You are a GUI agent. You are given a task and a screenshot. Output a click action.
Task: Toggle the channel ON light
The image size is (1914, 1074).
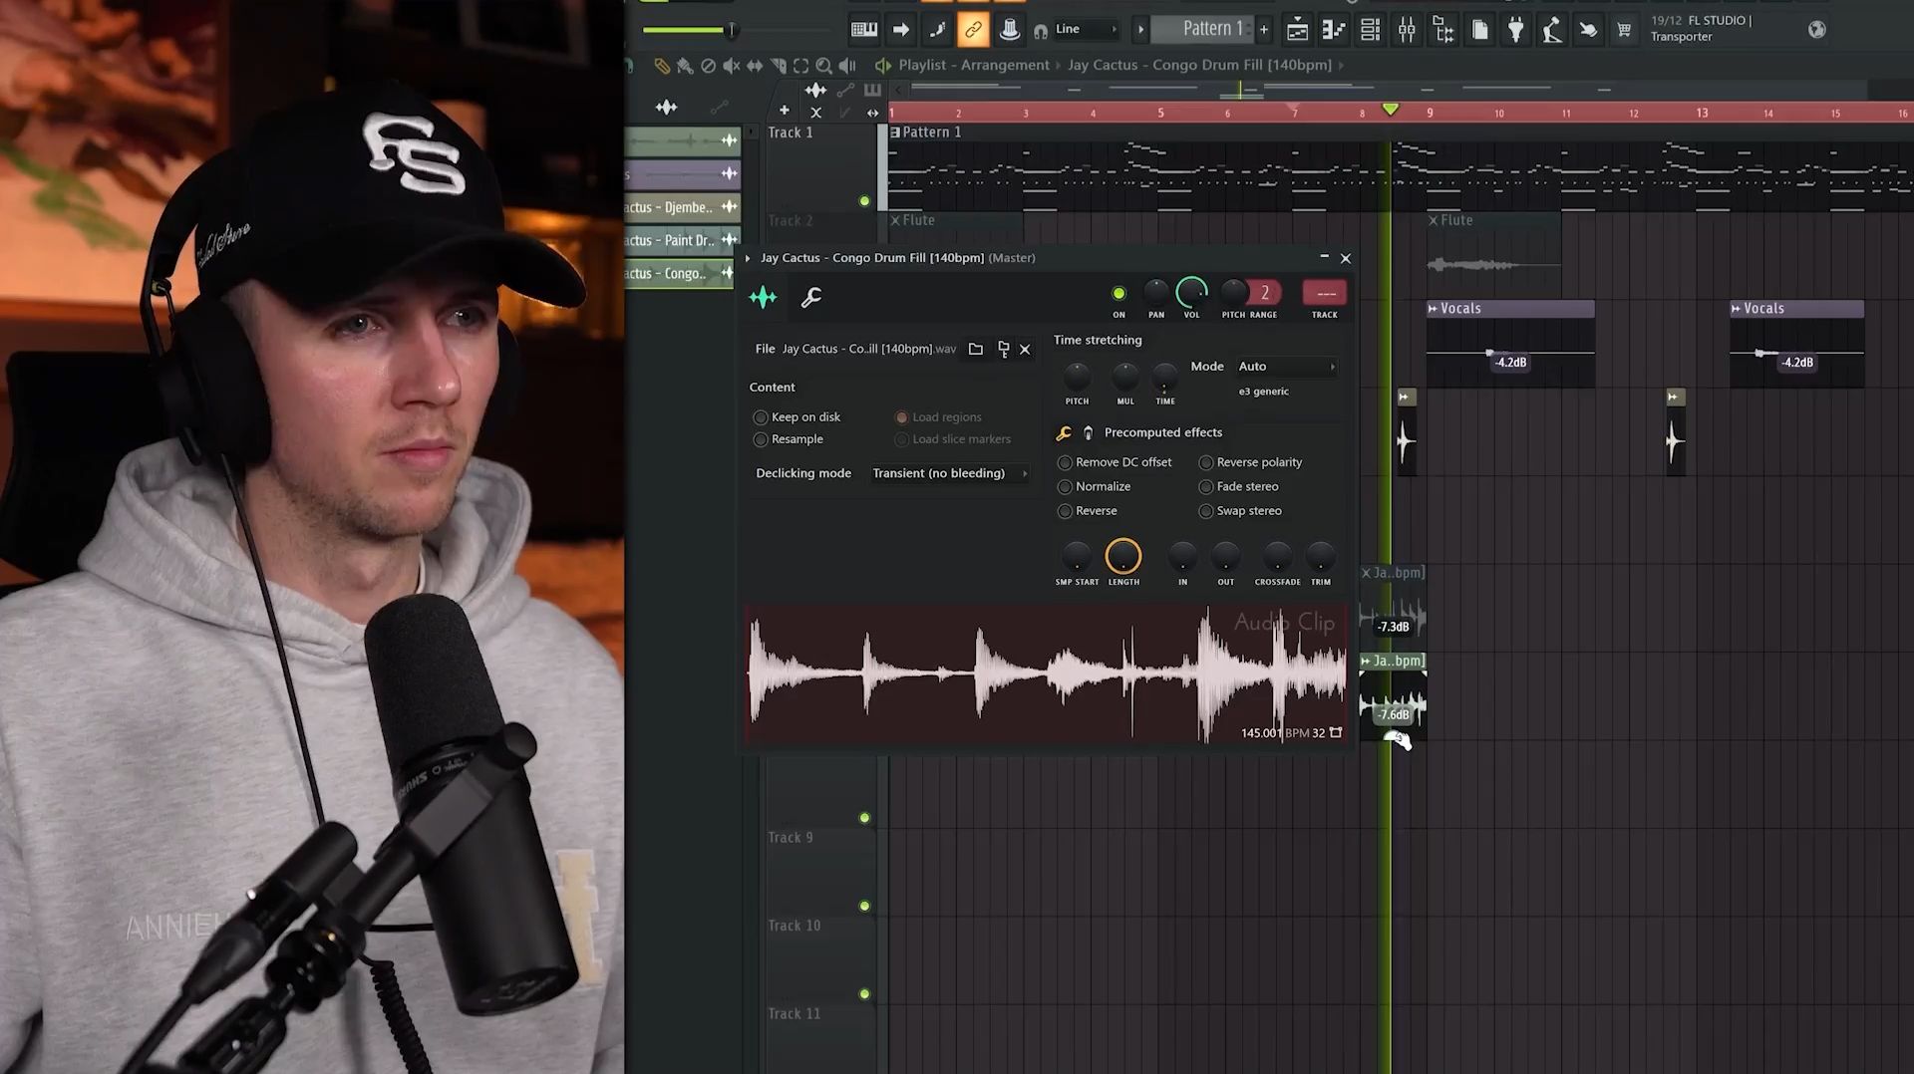[x=1118, y=293]
